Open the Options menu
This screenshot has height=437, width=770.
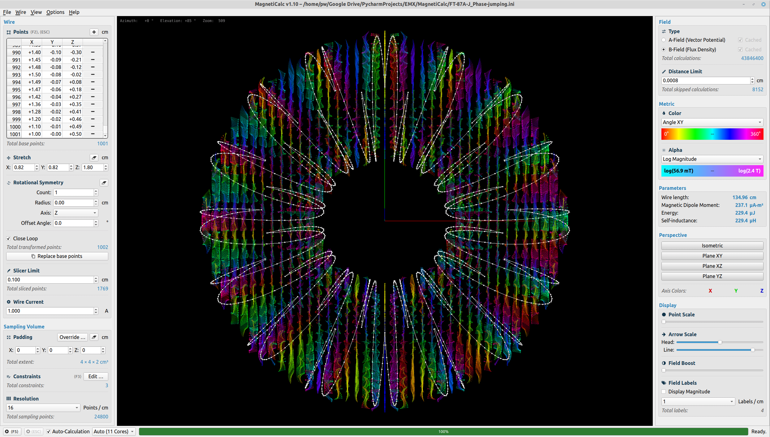55,12
